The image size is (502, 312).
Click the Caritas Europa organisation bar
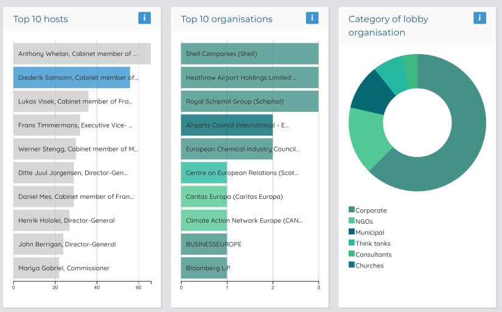(x=204, y=196)
